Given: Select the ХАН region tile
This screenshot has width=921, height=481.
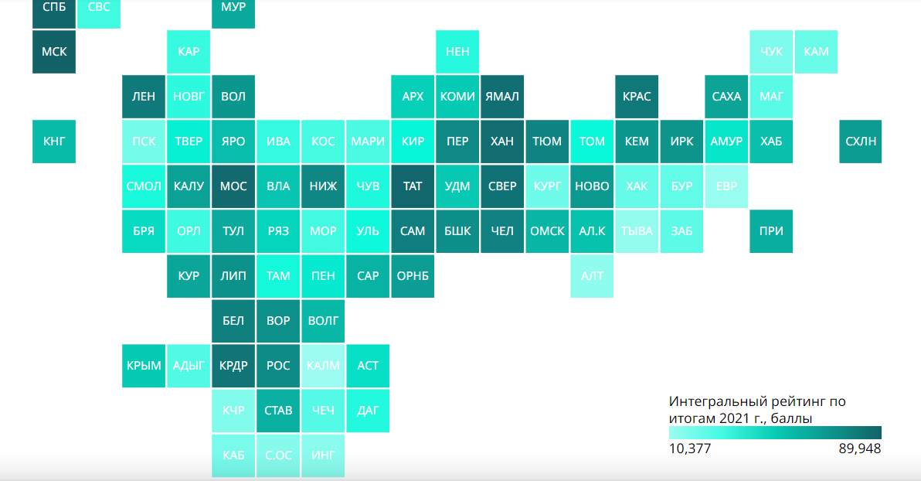Looking at the screenshot, I should (x=502, y=142).
